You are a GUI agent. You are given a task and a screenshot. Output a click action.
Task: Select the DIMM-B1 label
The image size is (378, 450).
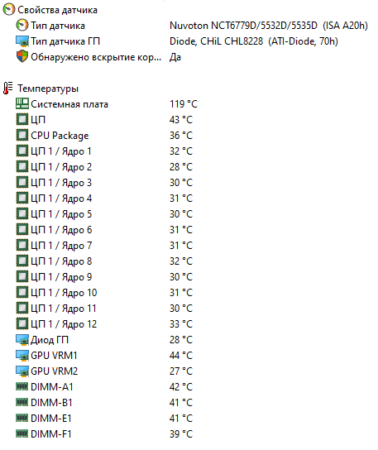pyautogui.click(x=51, y=403)
